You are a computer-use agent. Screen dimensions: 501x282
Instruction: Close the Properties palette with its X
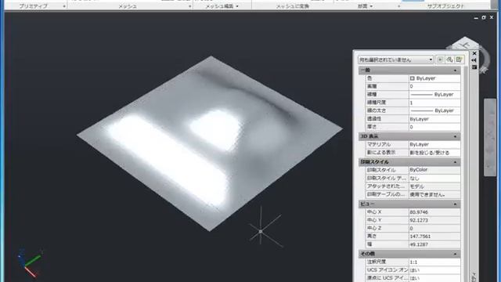point(474,53)
